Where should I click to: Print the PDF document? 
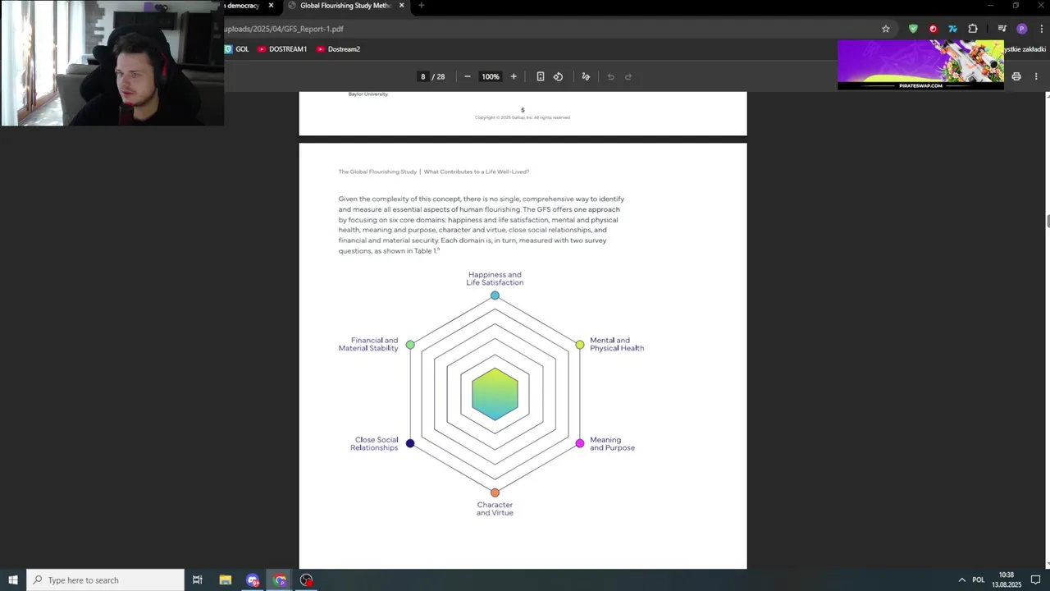click(1016, 76)
